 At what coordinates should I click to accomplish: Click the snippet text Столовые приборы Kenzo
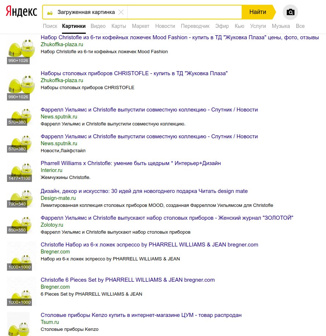pyautogui.click(x=70, y=329)
